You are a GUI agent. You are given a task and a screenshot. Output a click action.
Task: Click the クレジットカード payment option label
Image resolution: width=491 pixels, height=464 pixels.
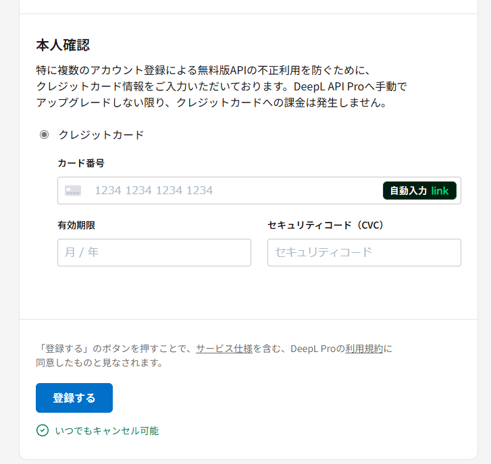101,134
